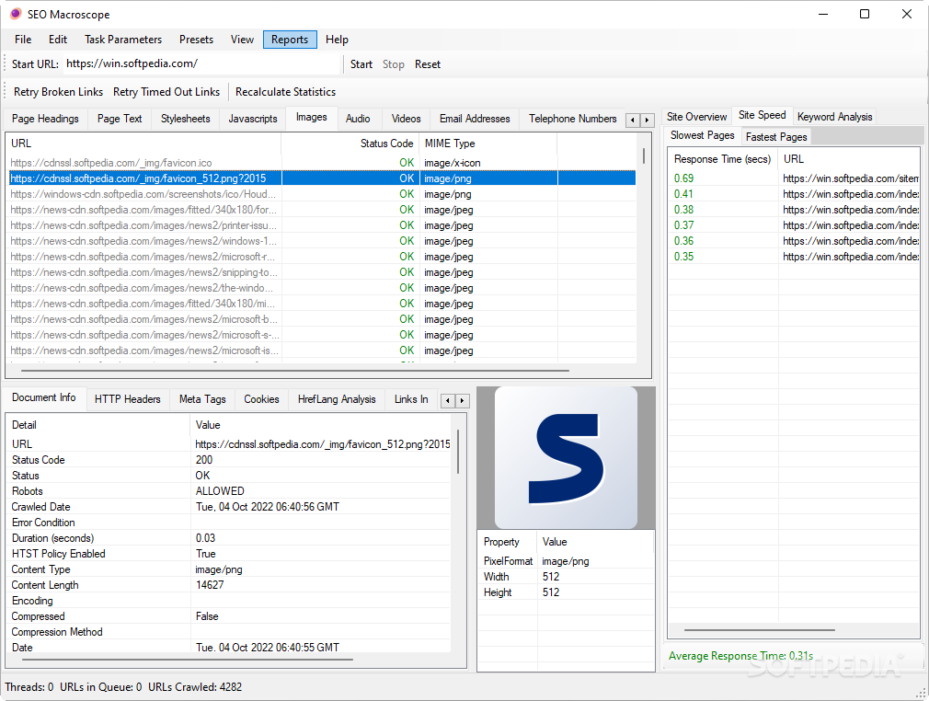Image resolution: width=929 pixels, height=701 pixels.
Task: Open the HTTP Headers tab
Action: tap(127, 399)
